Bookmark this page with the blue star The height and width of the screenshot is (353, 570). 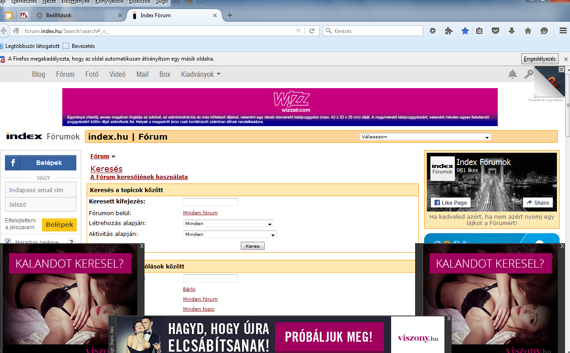[x=465, y=31]
